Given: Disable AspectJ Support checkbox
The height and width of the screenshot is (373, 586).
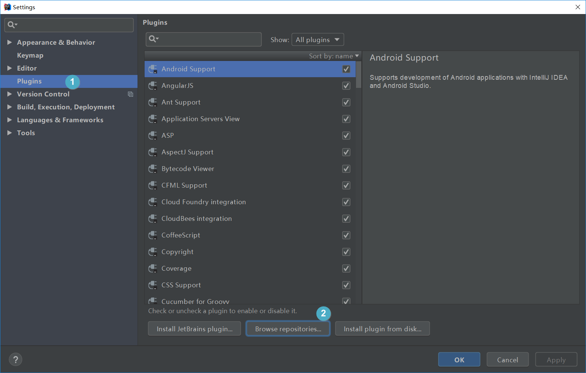Looking at the screenshot, I should tap(346, 152).
